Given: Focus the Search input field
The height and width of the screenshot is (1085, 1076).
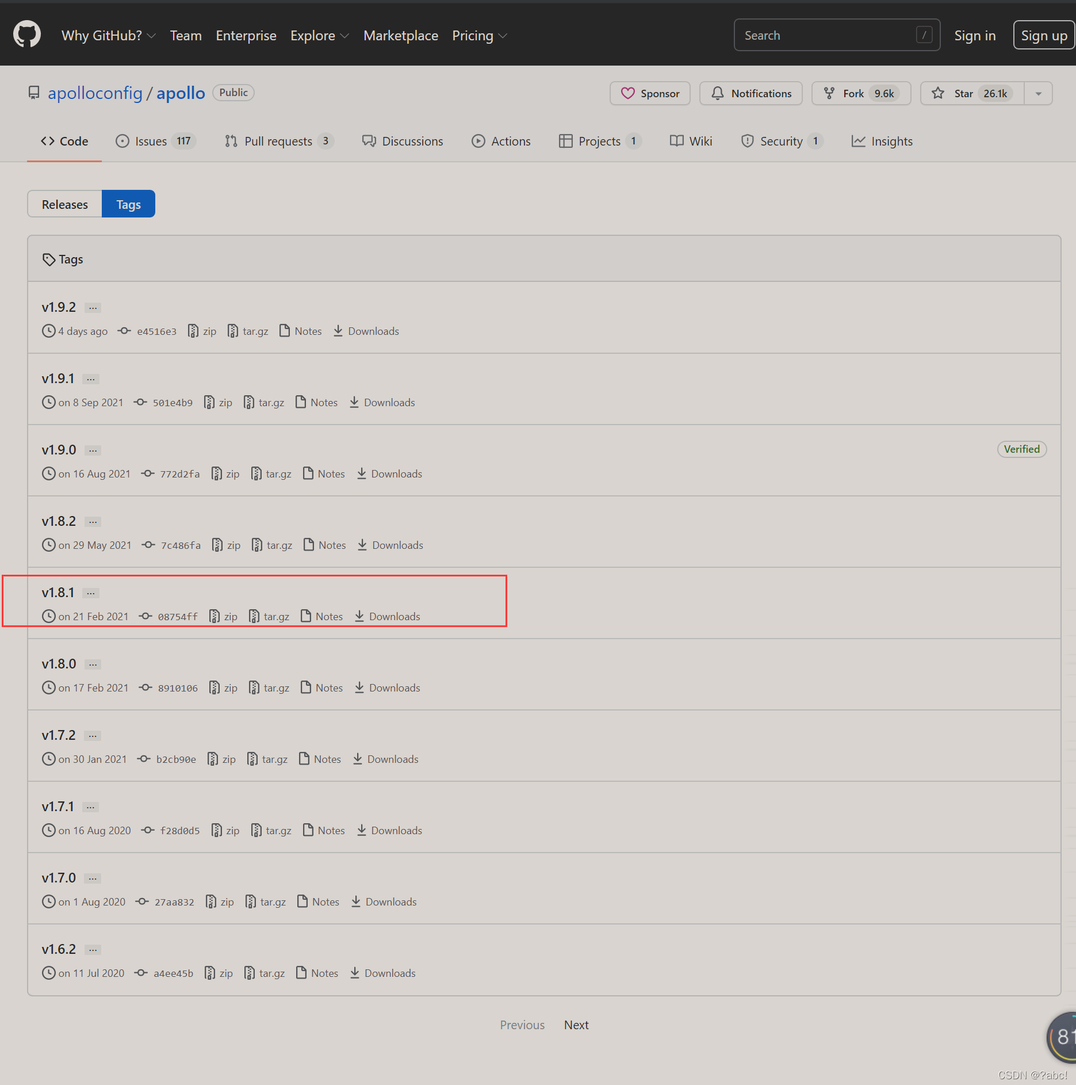Looking at the screenshot, I should (x=837, y=35).
